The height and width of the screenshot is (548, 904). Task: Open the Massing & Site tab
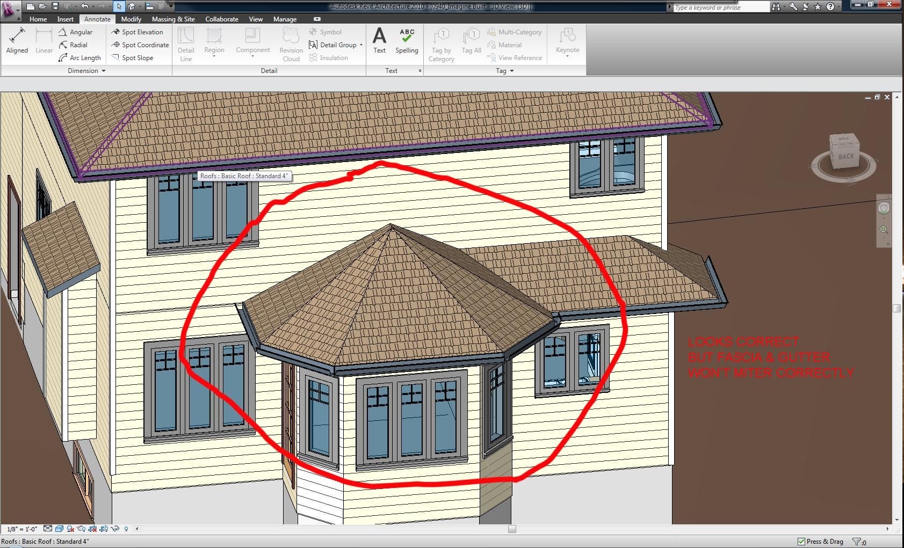pyautogui.click(x=173, y=19)
